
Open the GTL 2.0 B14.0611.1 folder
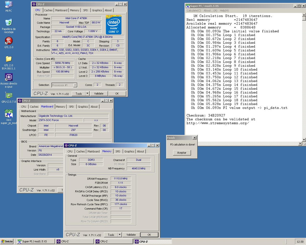pyautogui.click(x=9, y=62)
